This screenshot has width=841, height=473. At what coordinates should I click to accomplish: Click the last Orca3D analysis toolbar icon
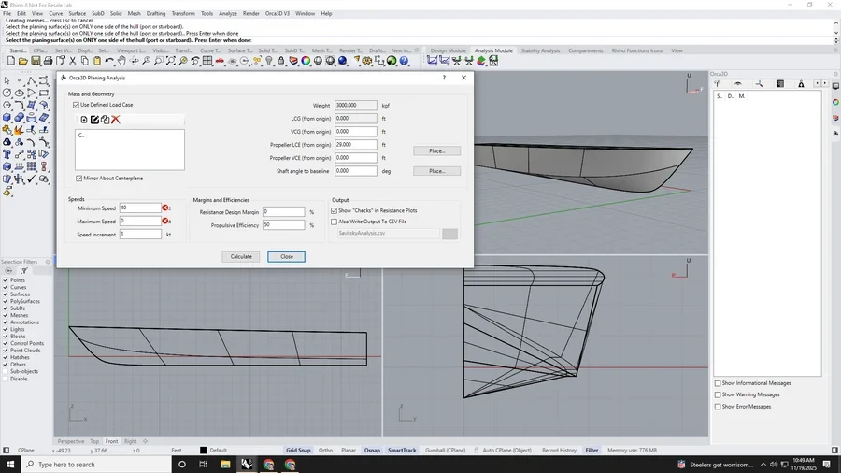tap(493, 61)
